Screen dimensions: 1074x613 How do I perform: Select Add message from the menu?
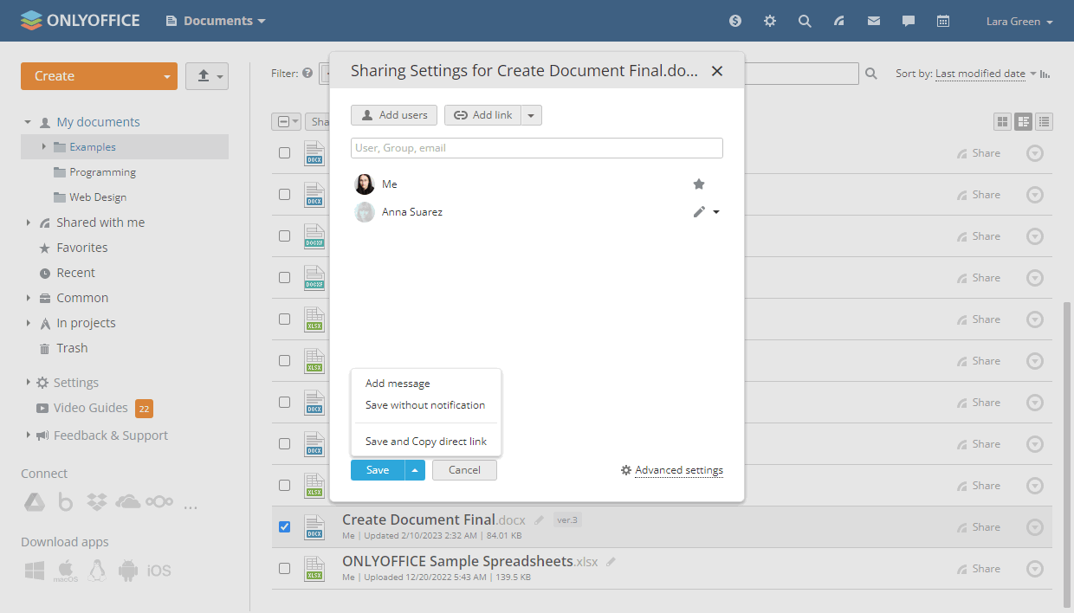[398, 383]
